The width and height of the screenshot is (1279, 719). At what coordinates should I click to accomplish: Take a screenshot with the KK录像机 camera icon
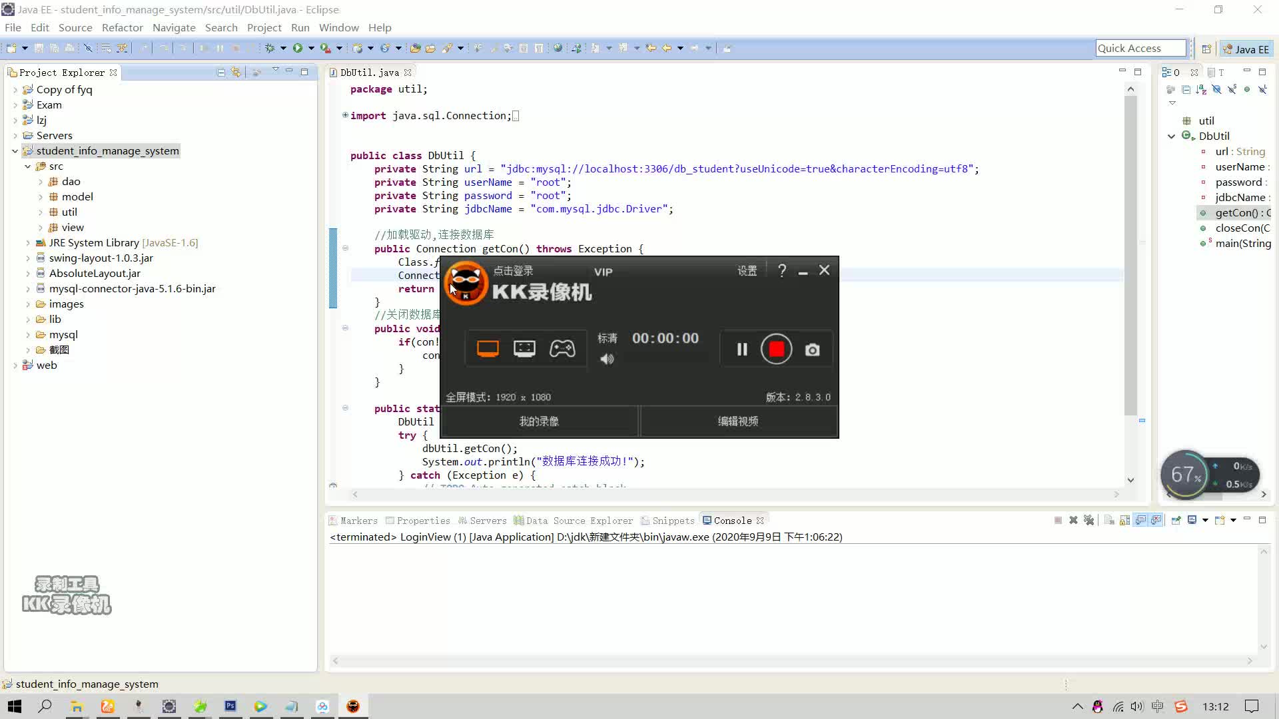pyautogui.click(x=812, y=349)
